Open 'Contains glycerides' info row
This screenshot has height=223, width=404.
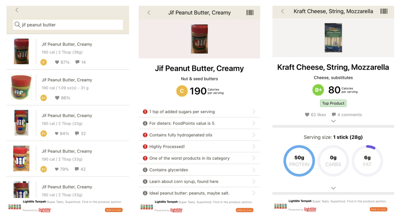pos(199,170)
